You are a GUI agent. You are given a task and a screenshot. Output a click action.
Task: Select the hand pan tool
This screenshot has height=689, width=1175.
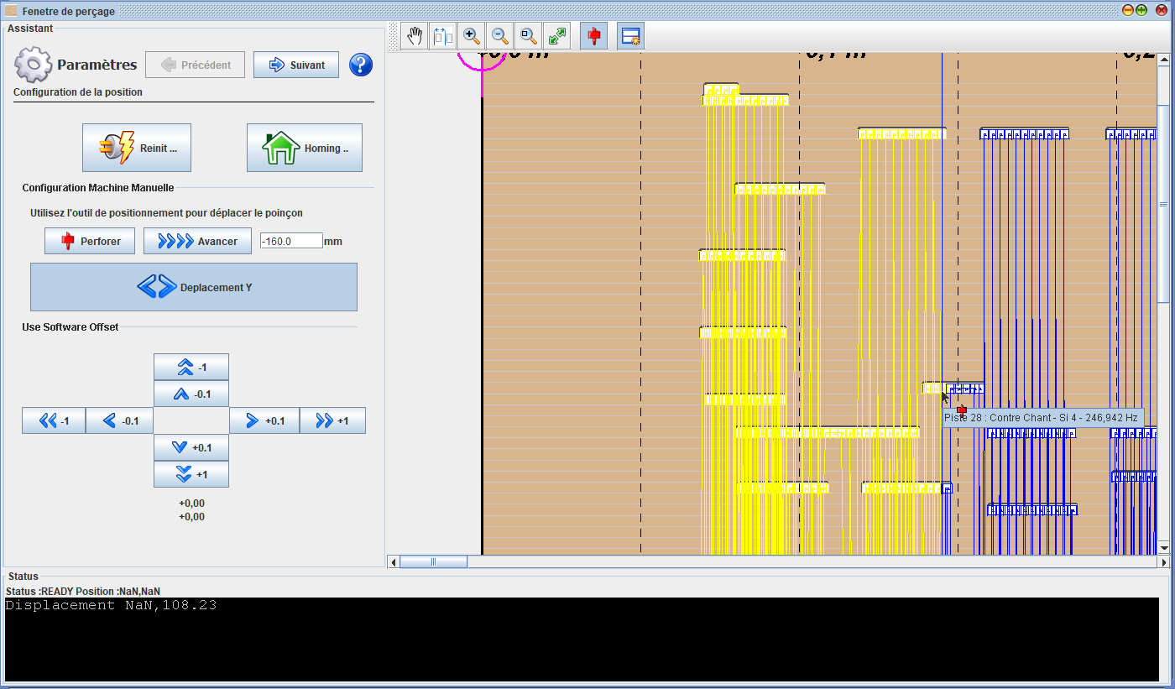tap(415, 36)
